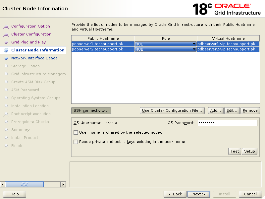
Task: Click the Remove button
Action: point(250,110)
